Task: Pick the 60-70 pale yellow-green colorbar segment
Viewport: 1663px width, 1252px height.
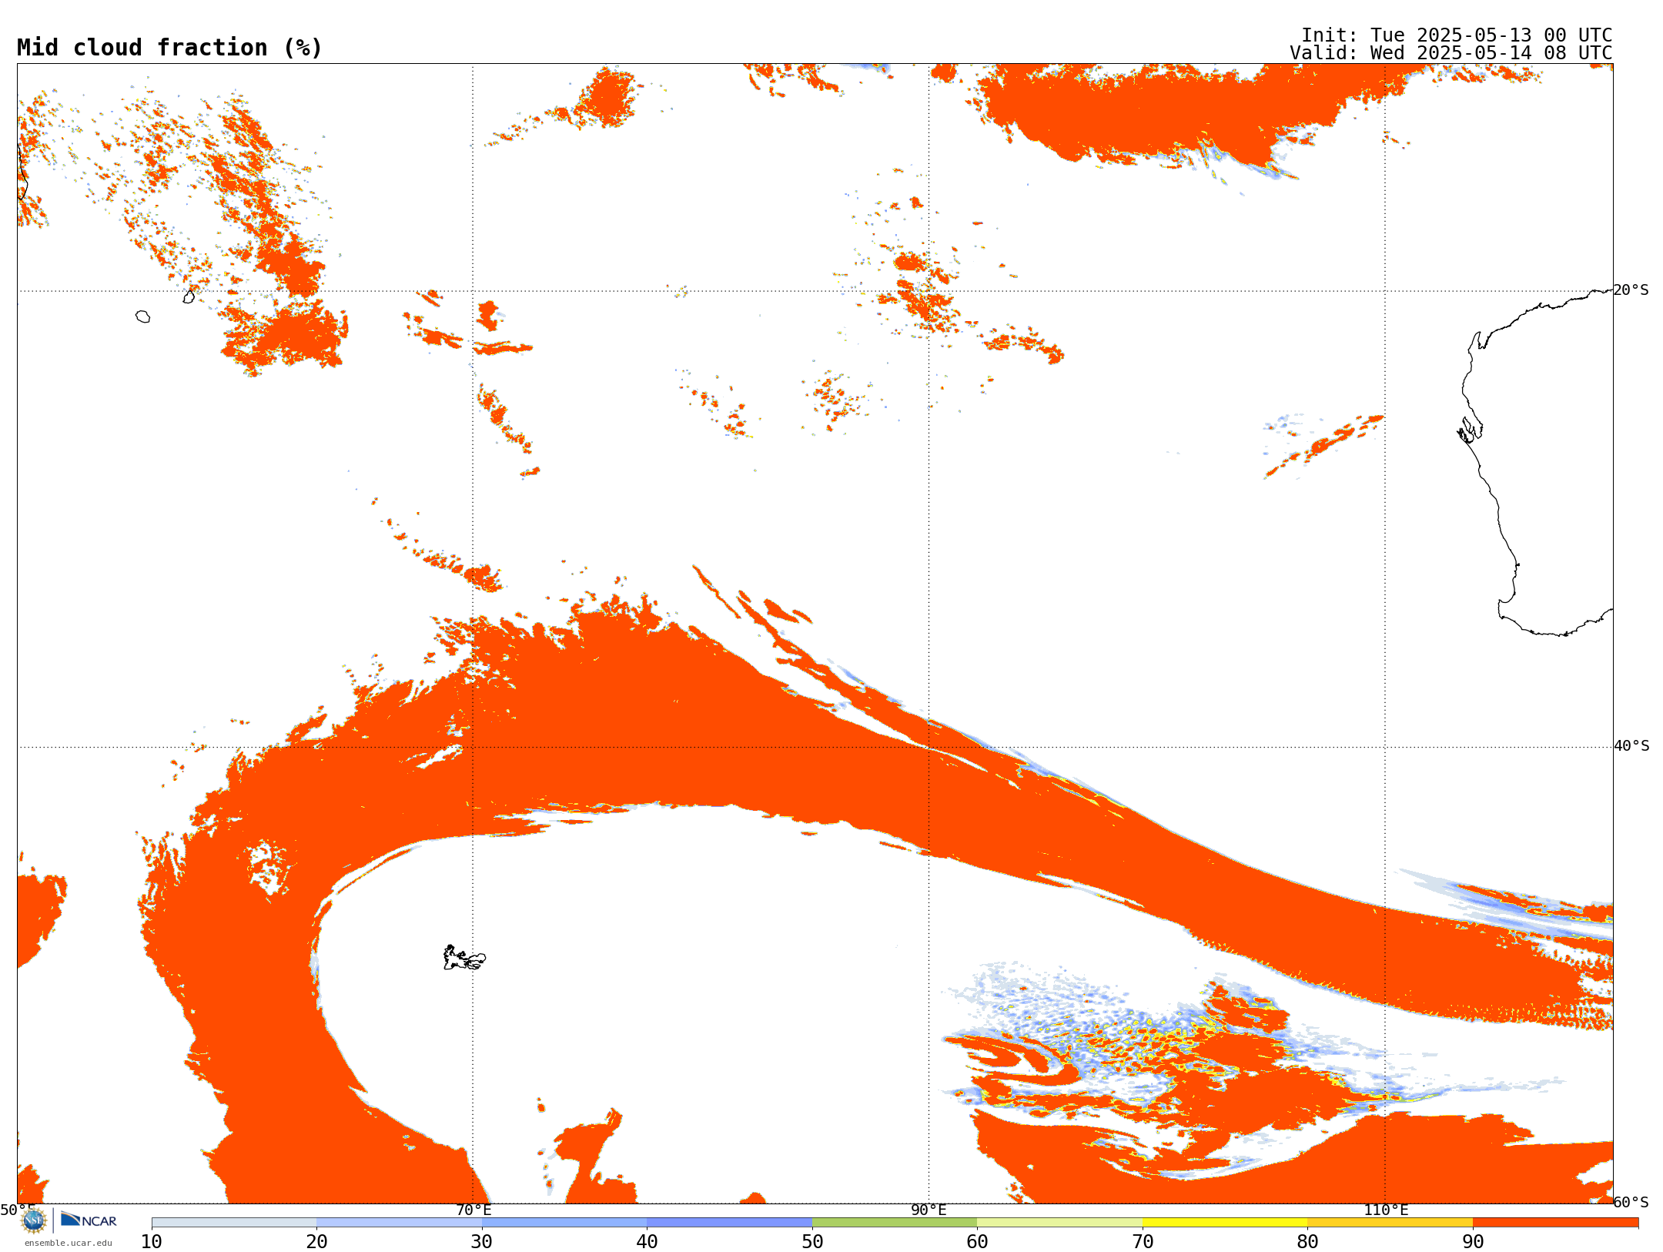Action: tap(1059, 1223)
